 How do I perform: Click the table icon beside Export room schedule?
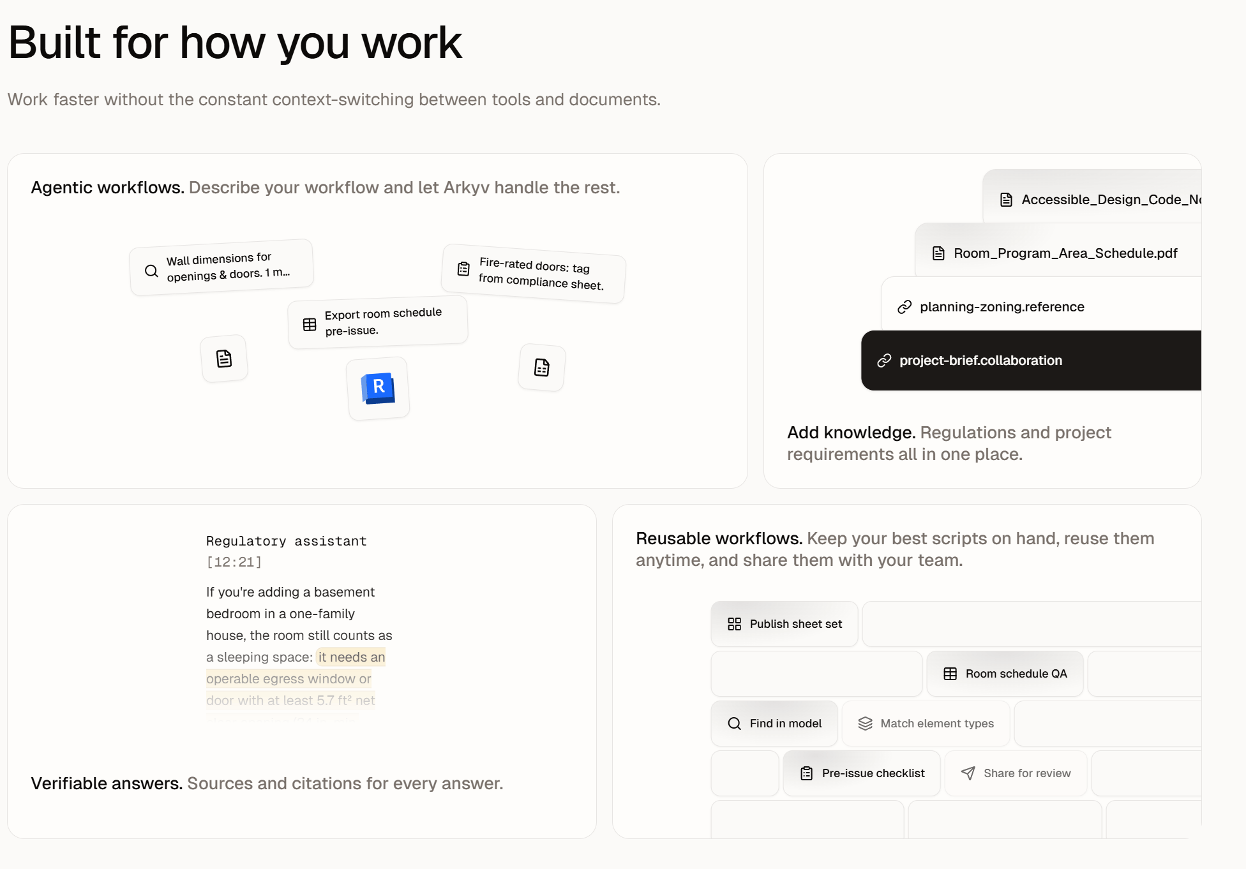(310, 325)
